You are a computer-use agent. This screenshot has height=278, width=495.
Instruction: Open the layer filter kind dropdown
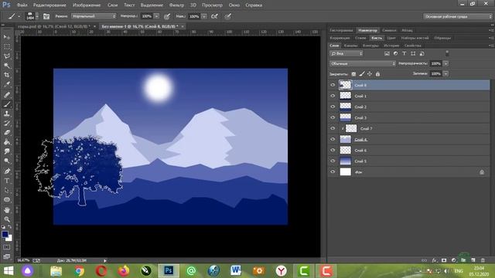pos(346,53)
